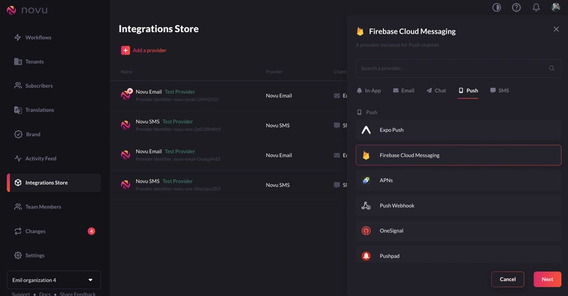Open Workflows from the sidebar
This screenshot has width=568, height=296.
(38, 38)
